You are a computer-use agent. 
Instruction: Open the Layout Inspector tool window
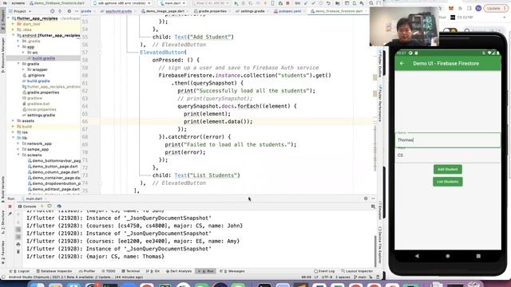[357, 271]
